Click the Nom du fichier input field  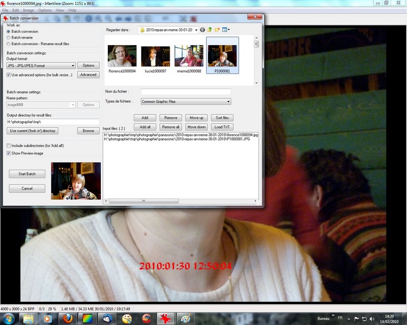[x=186, y=91]
